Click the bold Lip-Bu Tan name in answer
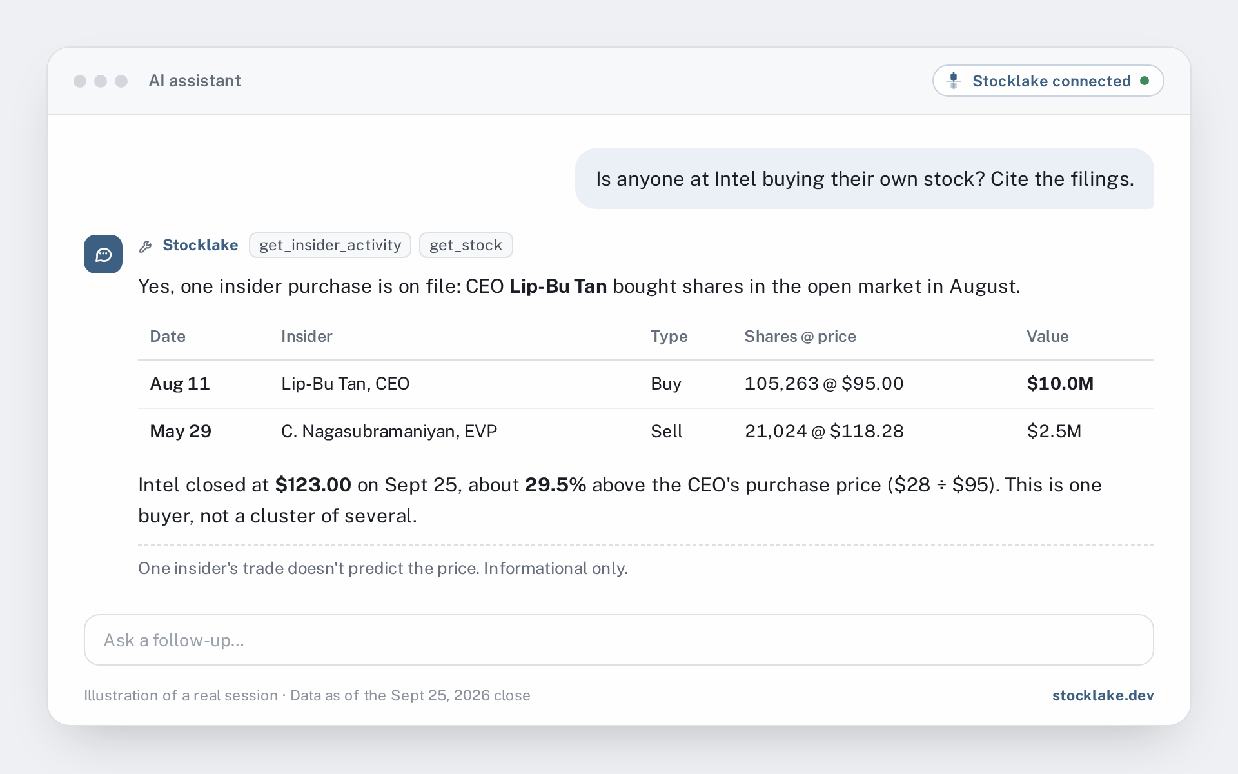Screen dimensions: 1238x774 (x=558, y=286)
